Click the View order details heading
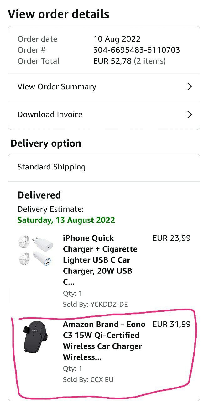The image size is (208, 401). pyautogui.click(x=59, y=14)
